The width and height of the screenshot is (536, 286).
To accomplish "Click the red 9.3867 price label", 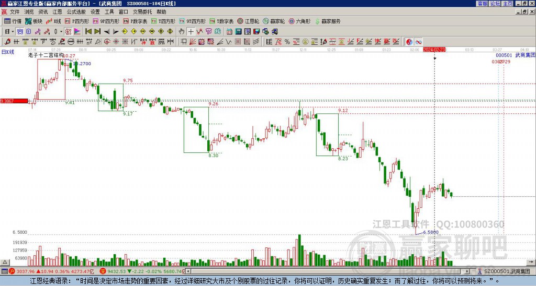I will coord(14,101).
